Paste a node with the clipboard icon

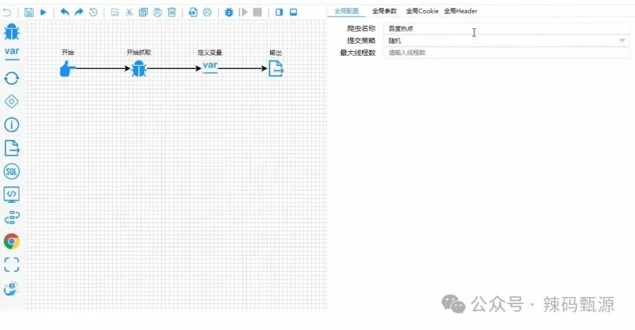tap(158, 12)
